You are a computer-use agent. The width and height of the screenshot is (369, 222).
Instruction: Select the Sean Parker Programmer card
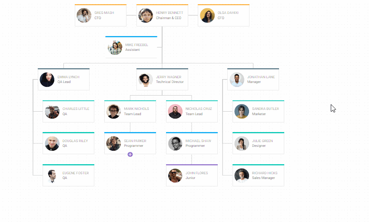click(130, 143)
